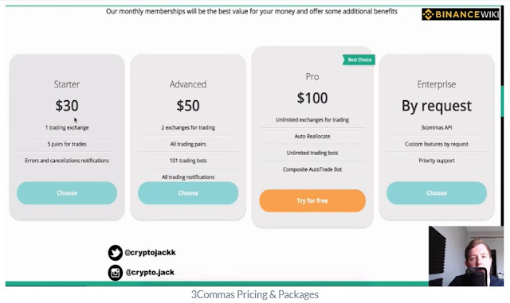Click the All trading notifications line
Screen dimensions: 510x303
(x=188, y=177)
